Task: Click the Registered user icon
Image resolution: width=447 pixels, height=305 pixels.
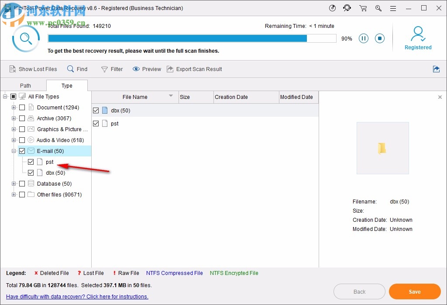Action: tap(418, 34)
